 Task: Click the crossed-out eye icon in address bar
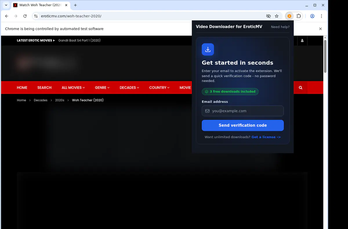(268, 16)
